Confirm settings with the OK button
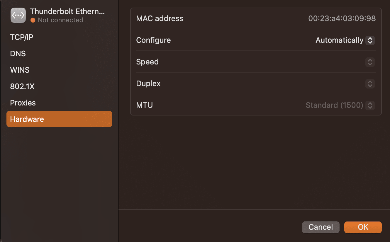The image size is (390, 242). [x=363, y=227]
